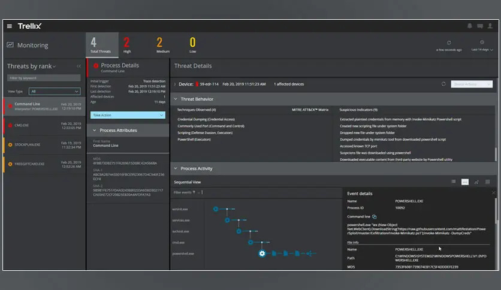
Task: Collapse the Threat Behavior section
Action: (x=175, y=99)
